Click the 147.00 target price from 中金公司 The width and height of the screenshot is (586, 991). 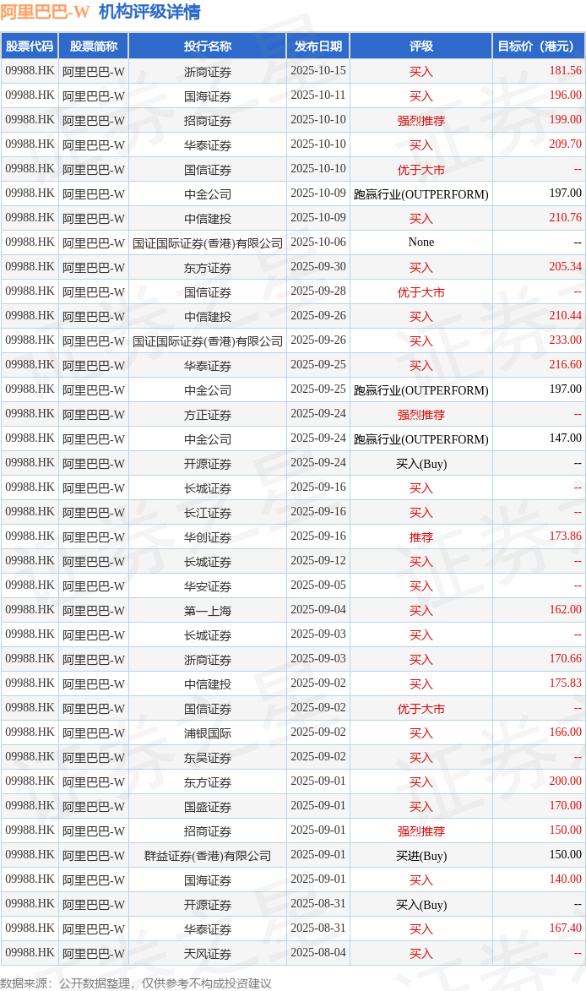(565, 438)
